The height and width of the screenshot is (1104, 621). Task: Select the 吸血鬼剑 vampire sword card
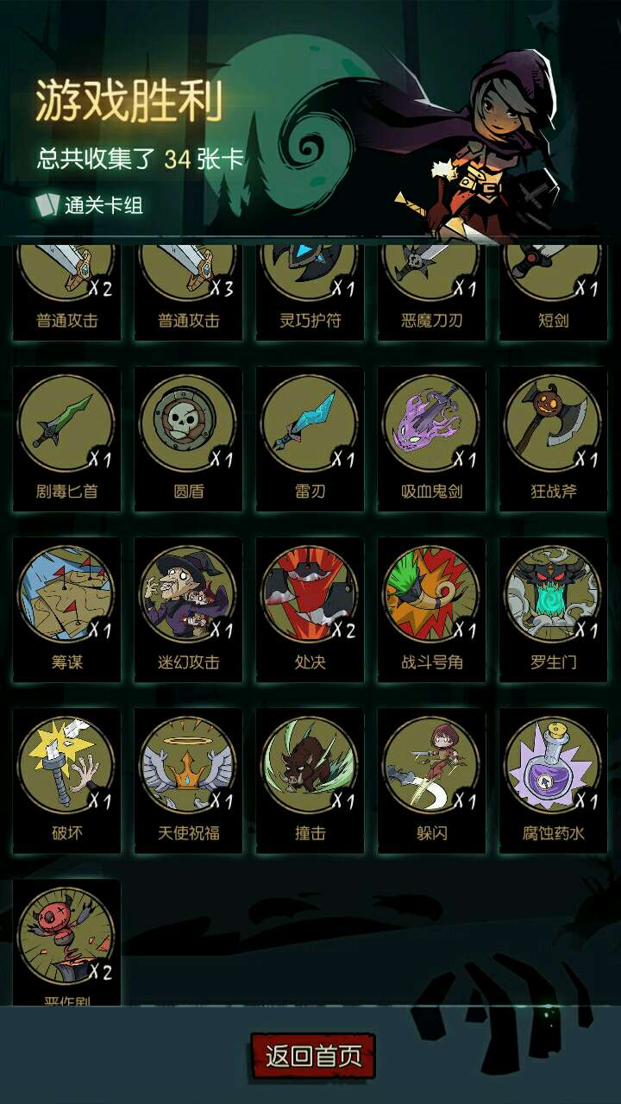(432, 440)
